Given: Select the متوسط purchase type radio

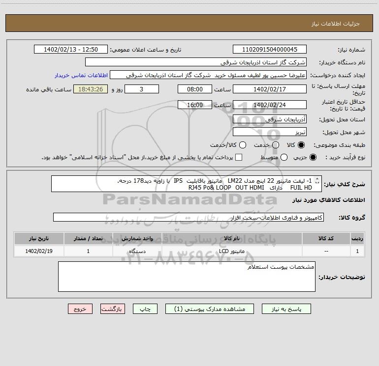Looking at the screenshot, I should pos(284,157).
